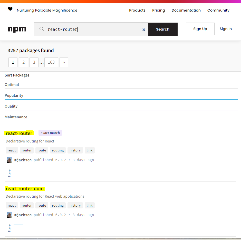This screenshot has width=241, height=240.
Task: Open the Documentation menu item
Action: (x=186, y=10)
